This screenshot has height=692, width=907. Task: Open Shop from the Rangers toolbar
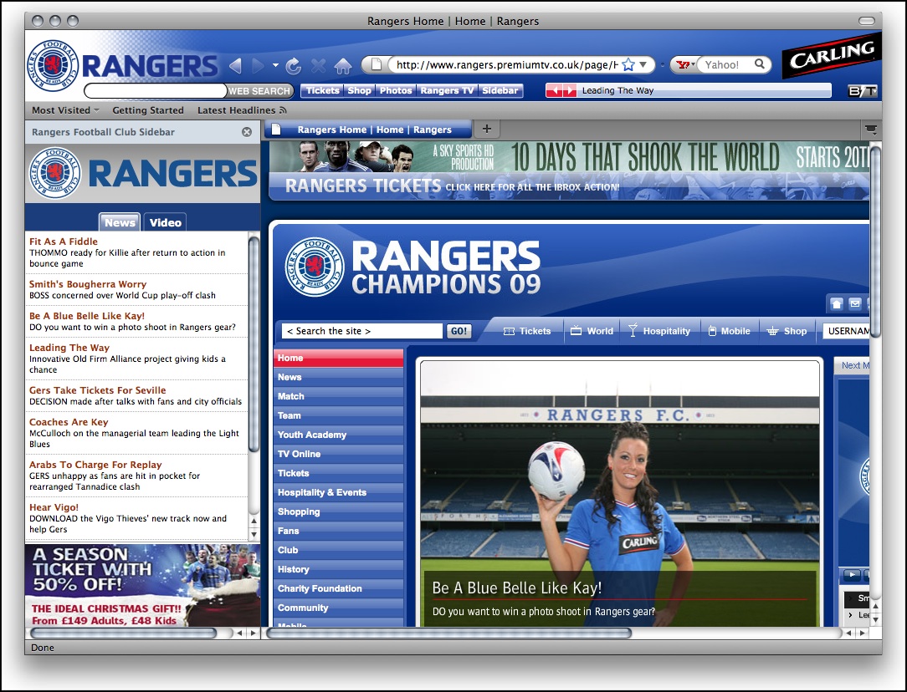point(359,91)
